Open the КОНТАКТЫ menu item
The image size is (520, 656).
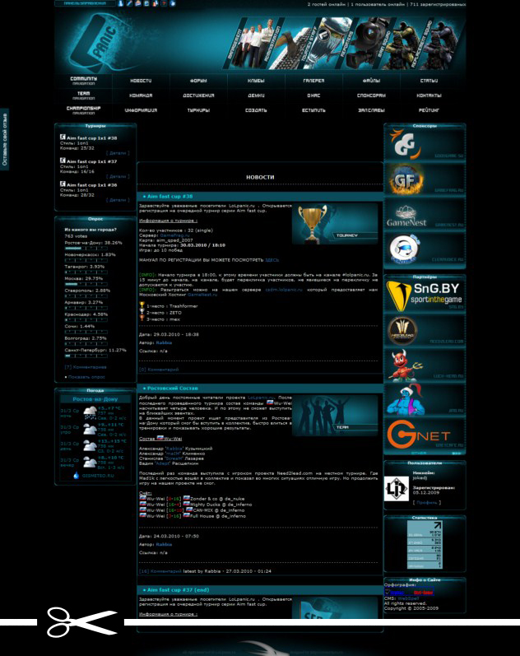(x=429, y=95)
